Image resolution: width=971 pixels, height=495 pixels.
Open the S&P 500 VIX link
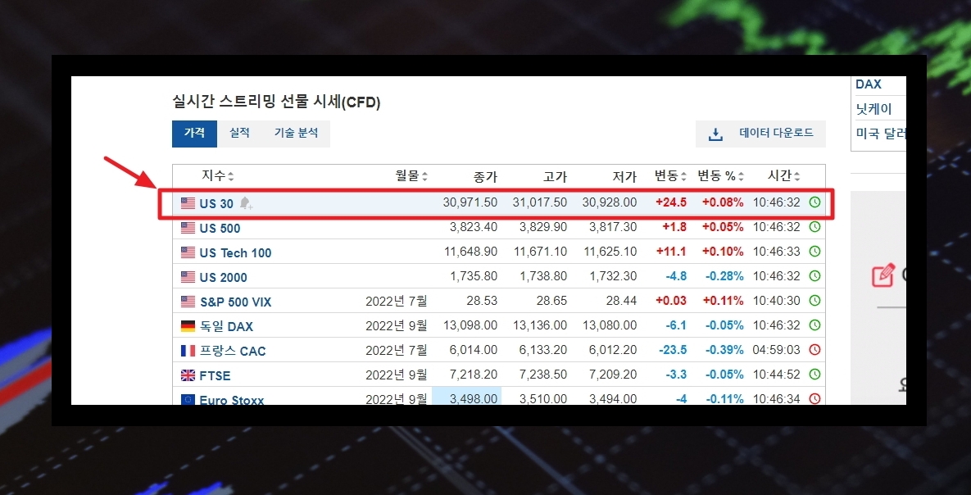coord(235,302)
